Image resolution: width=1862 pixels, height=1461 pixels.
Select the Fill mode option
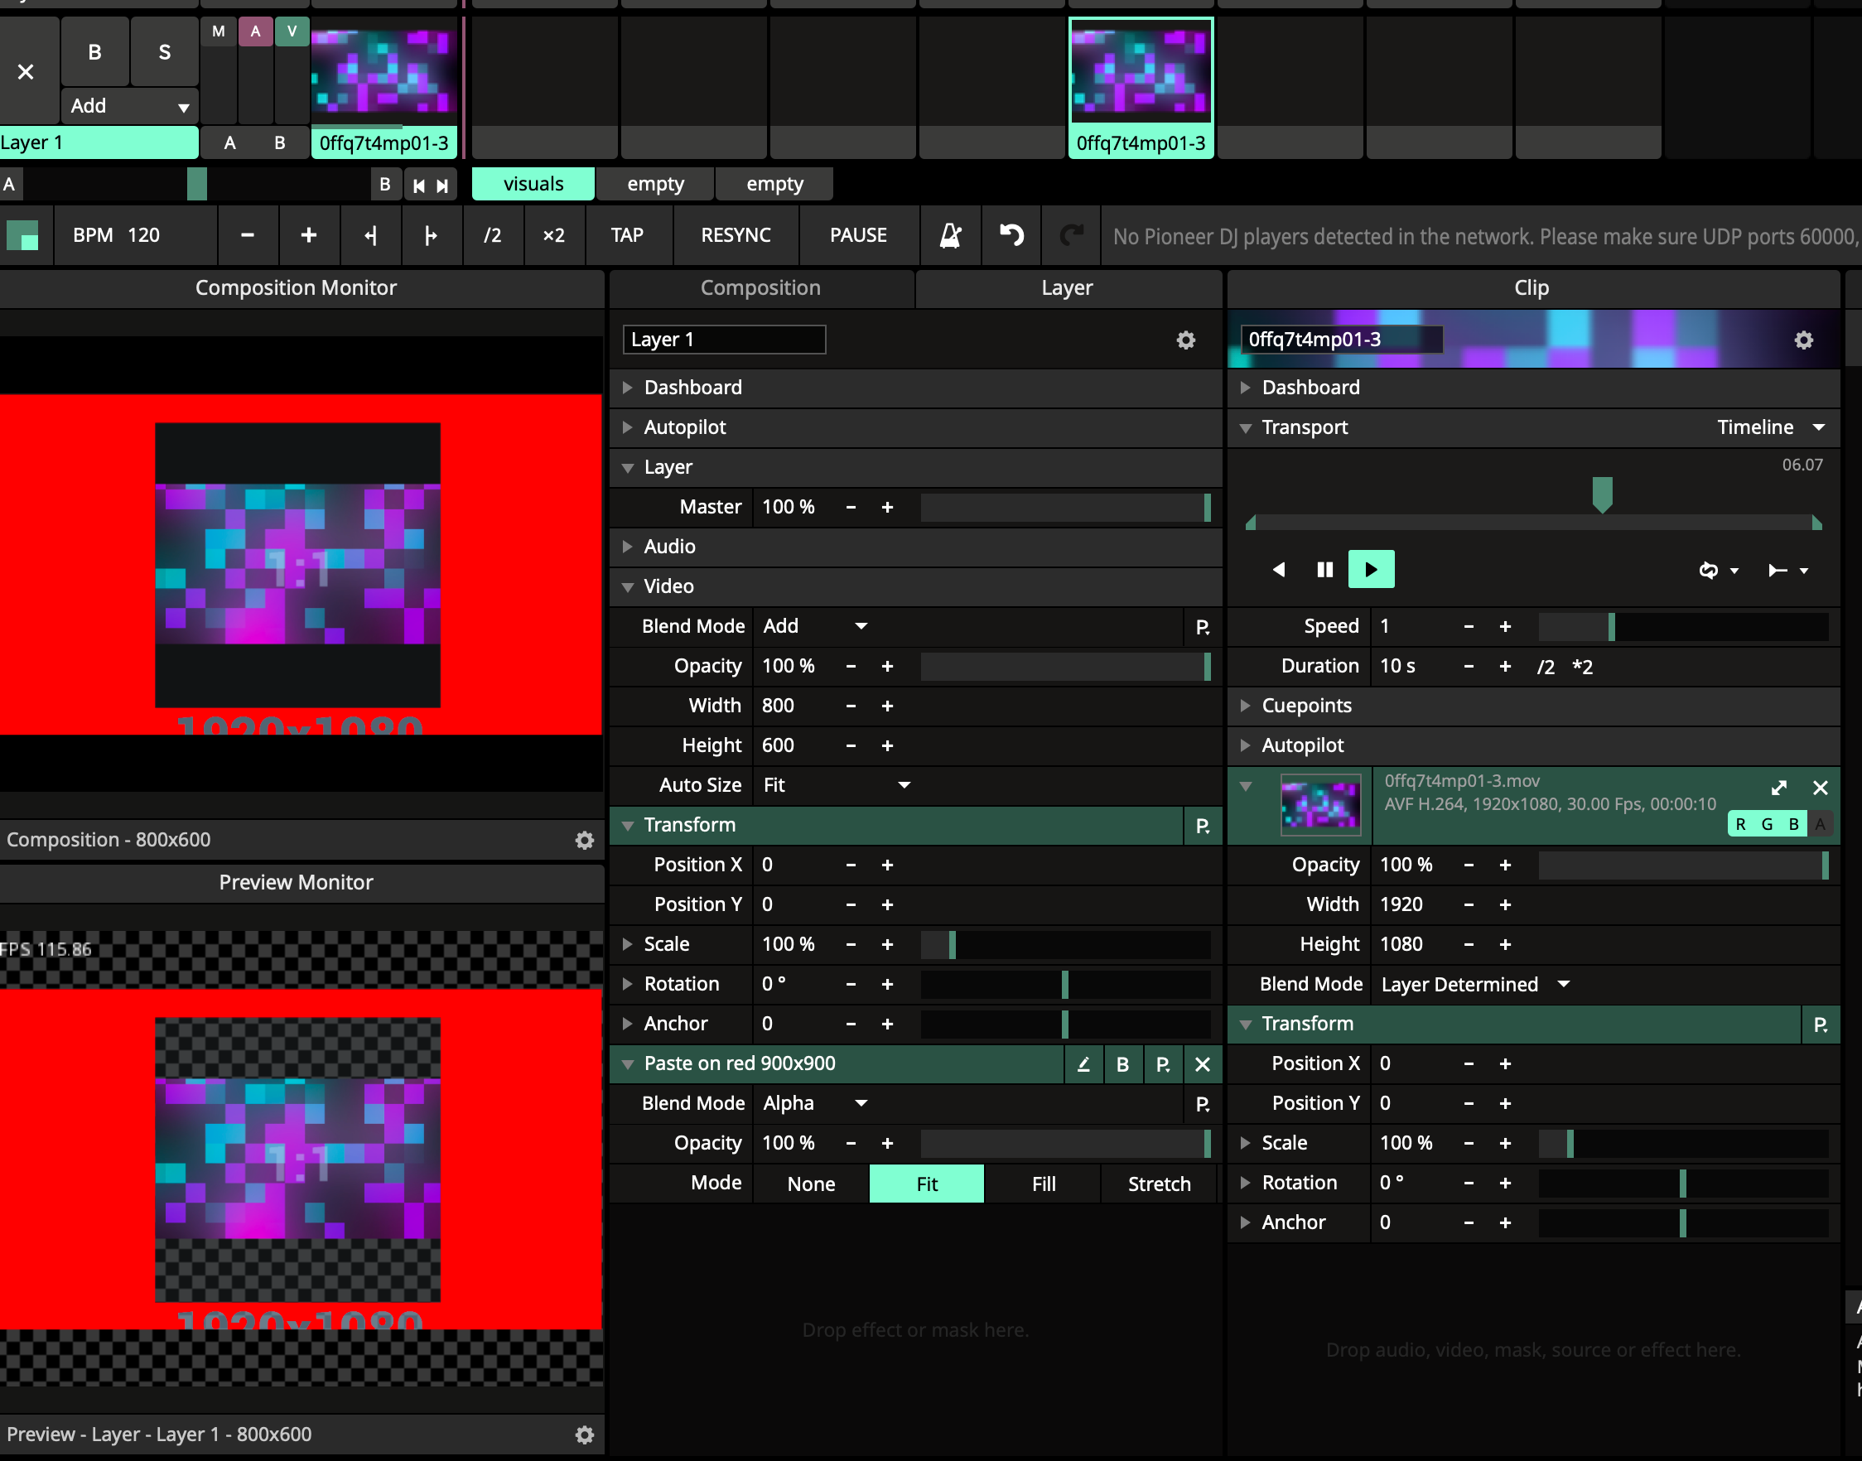pyautogui.click(x=1043, y=1184)
